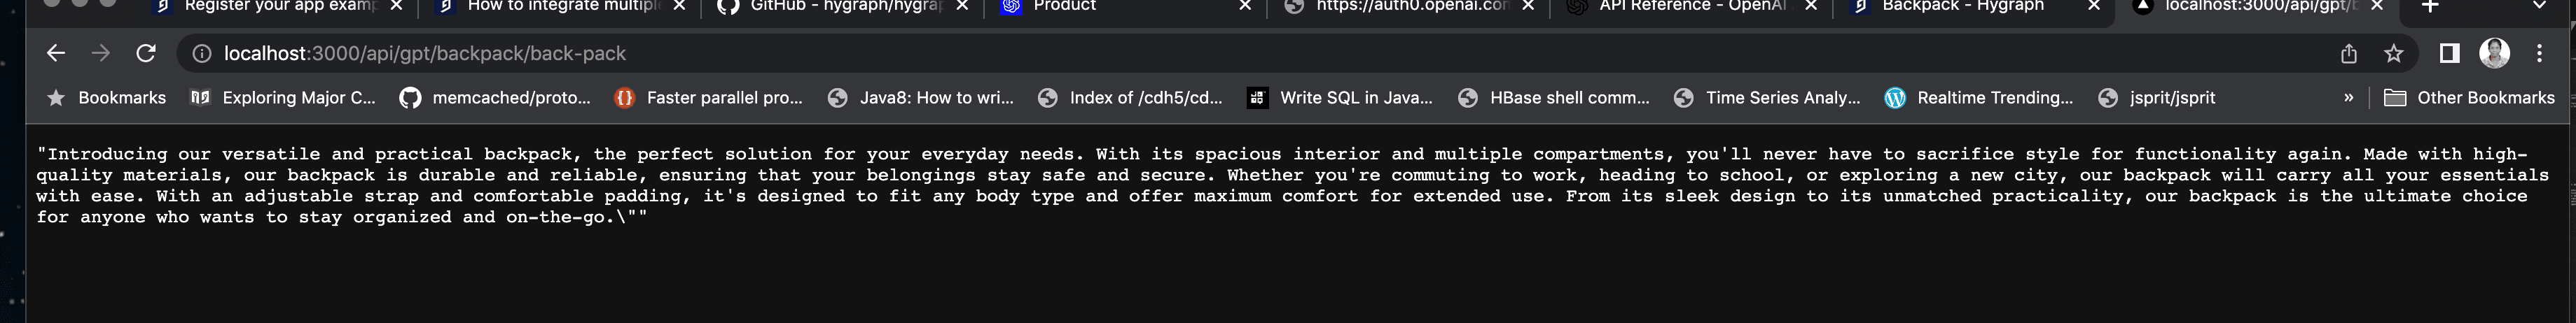This screenshot has height=323, width=2576.
Task: Click the URL address bar field
Action: (x=1200, y=54)
